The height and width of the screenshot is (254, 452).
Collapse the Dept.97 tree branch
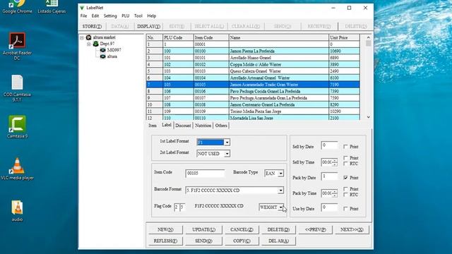[x=89, y=44]
